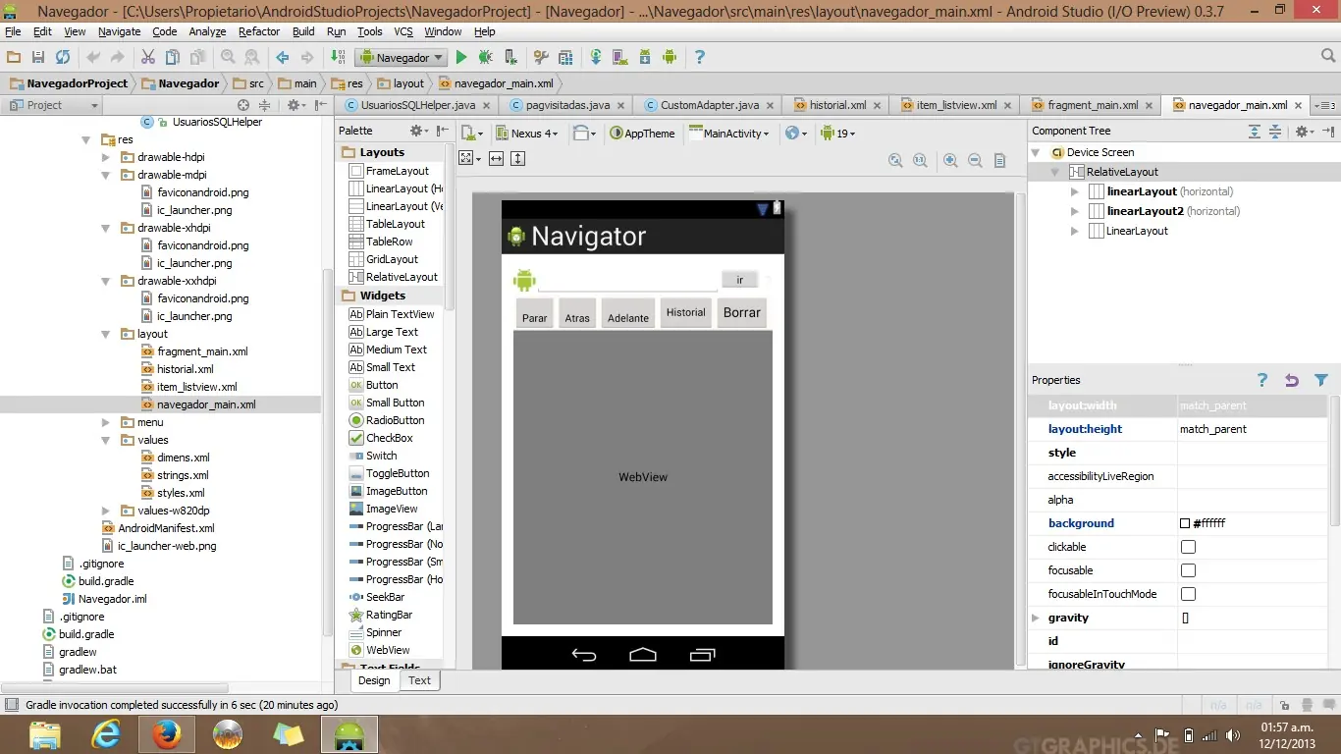This screenshot has height=754, width=1341.
Task: Click the Palette hide panel icon
Action: point(444,131)
